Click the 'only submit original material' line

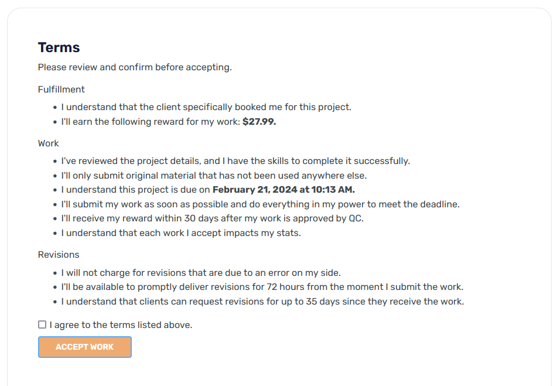click(214, 175)
